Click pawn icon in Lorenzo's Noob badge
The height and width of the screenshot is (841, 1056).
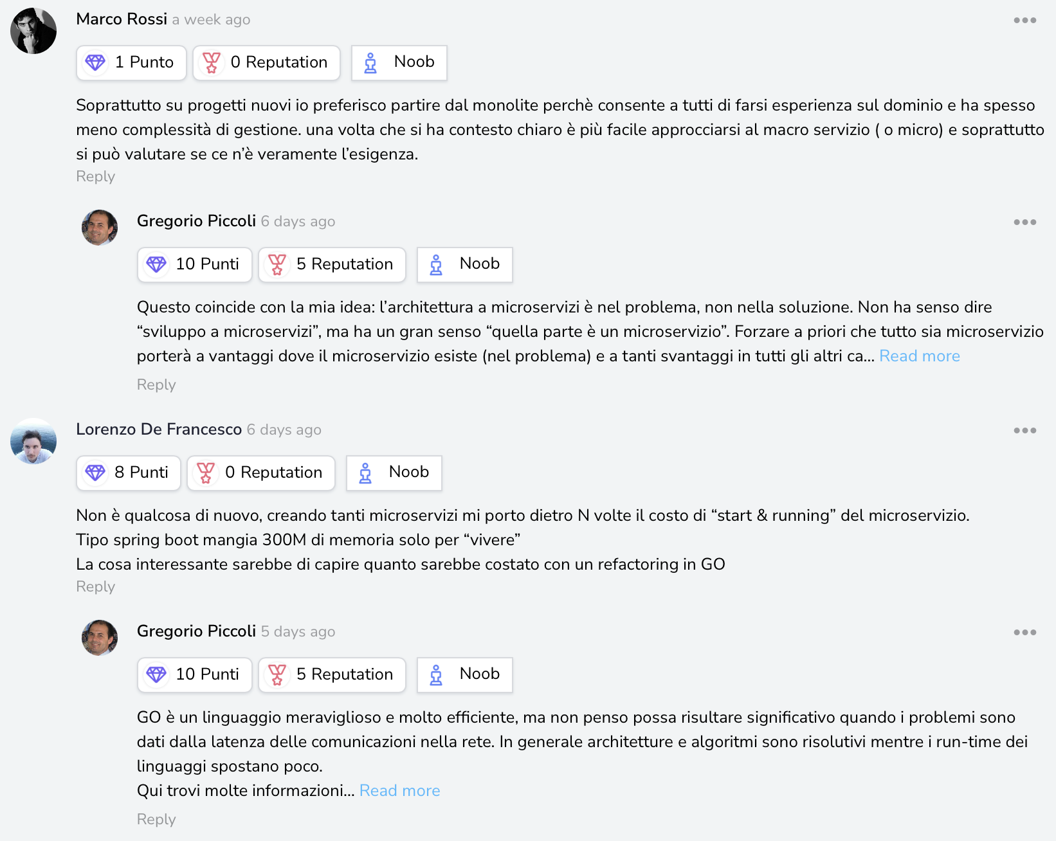click(365, 473)
